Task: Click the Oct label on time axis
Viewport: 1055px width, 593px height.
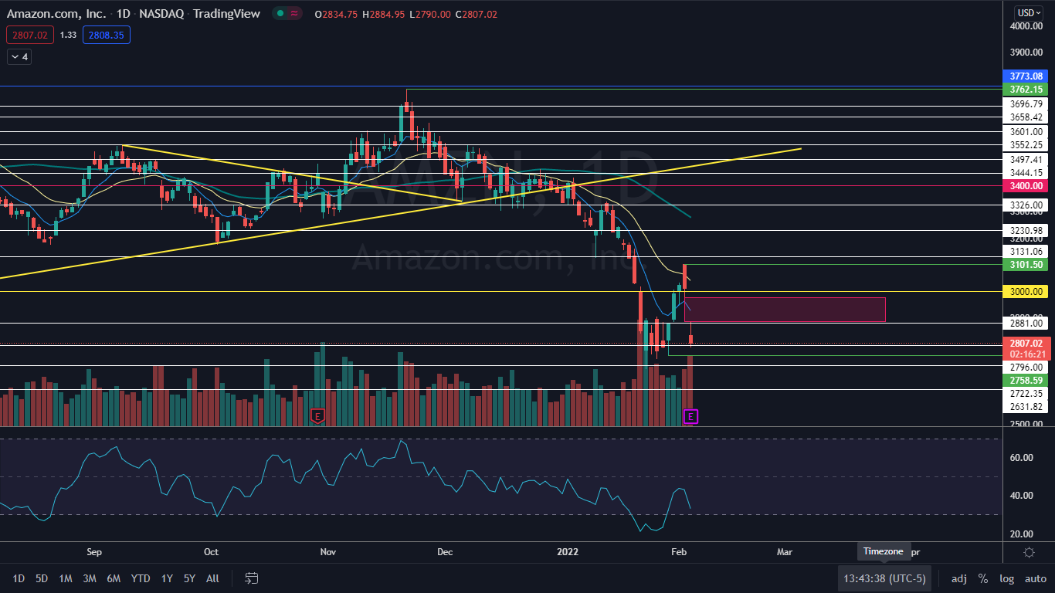Action: (x=211, y=552)
